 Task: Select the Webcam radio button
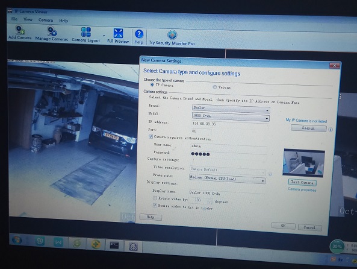215,87
